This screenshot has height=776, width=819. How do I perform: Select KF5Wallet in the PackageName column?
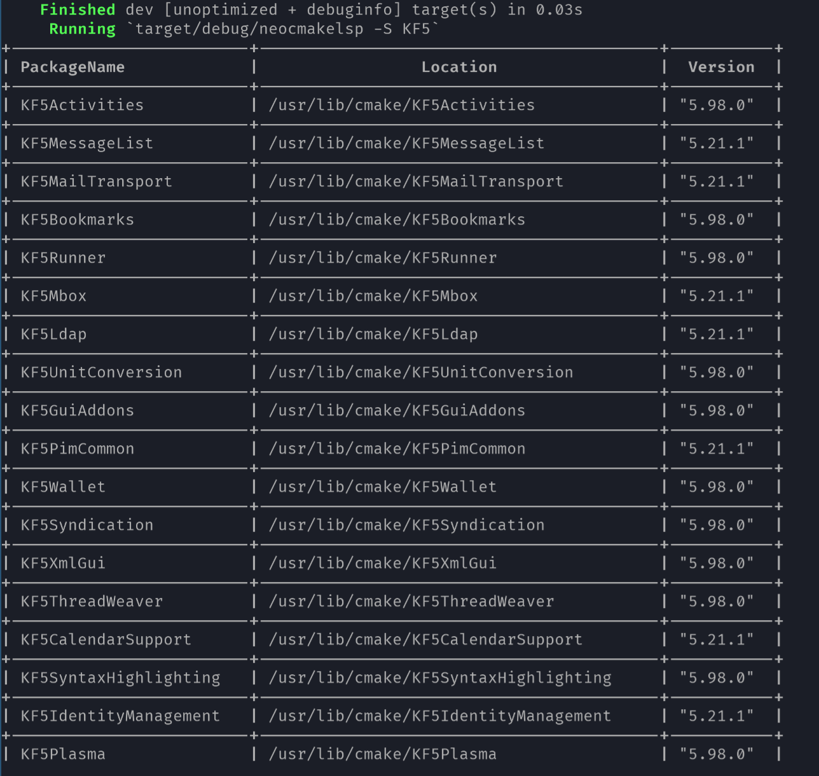point(64,487)
